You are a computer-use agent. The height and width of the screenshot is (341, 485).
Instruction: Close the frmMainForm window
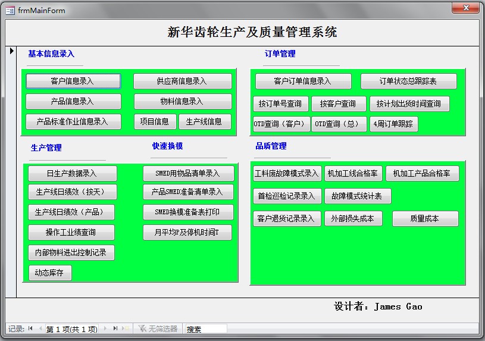[466, 8]
